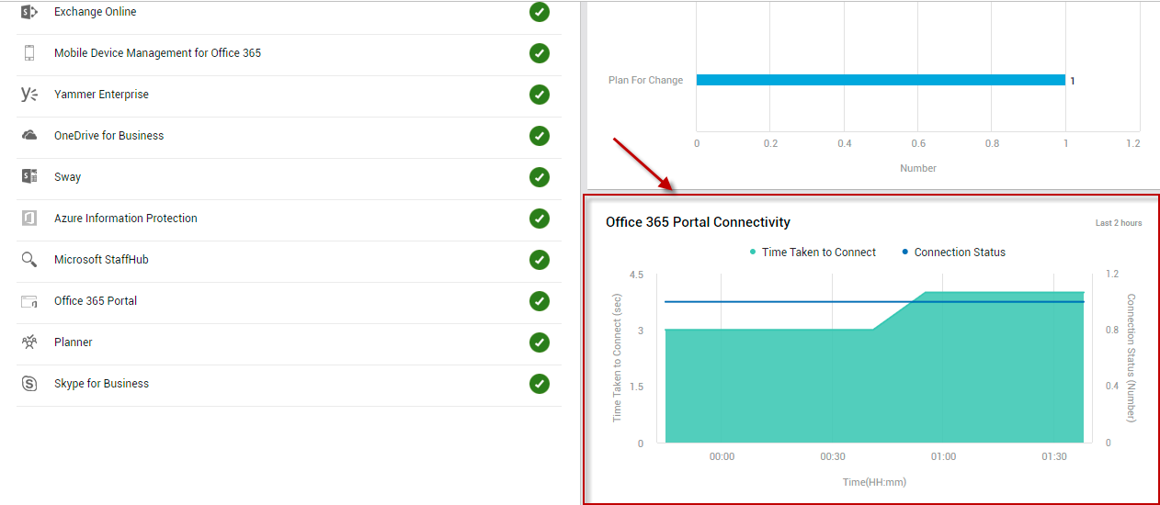Click green status check for Mobile Device Management
This screenshot has width=1160, height=505.
coord(540,53)
